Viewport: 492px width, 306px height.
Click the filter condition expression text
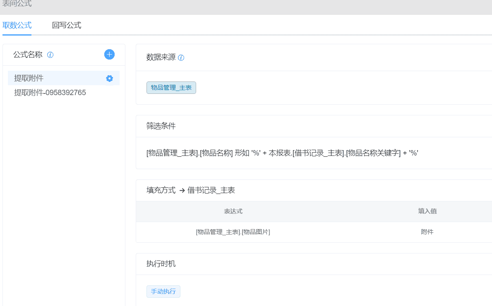point(282,153)
